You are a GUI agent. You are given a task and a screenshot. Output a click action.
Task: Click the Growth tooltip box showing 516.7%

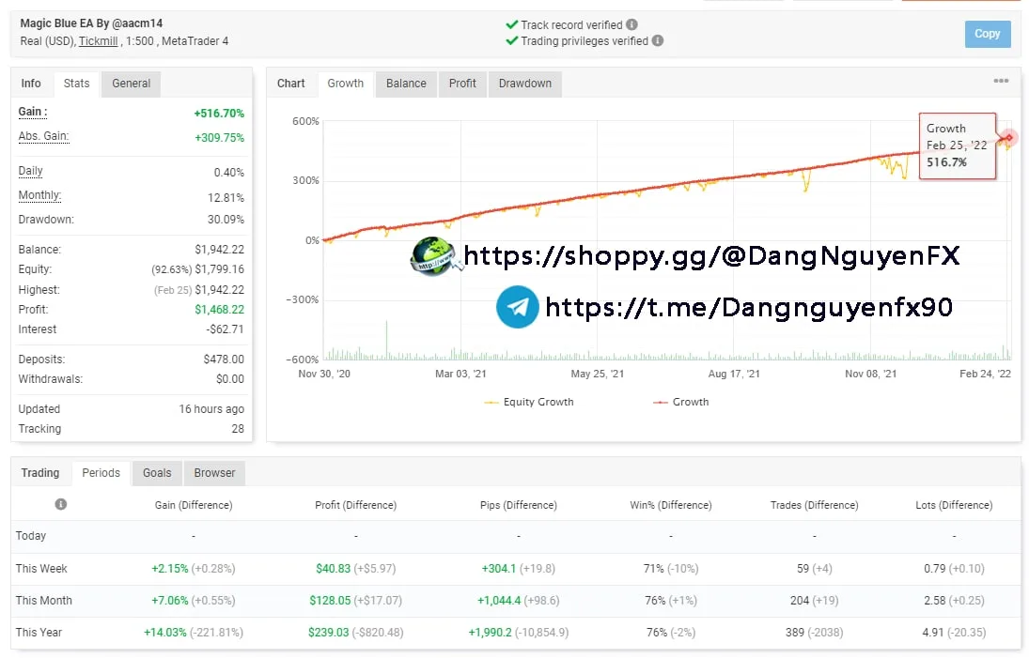coord(958,145)
